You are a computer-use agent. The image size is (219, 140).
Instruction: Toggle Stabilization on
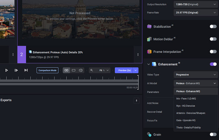click(x=213, y=26)
